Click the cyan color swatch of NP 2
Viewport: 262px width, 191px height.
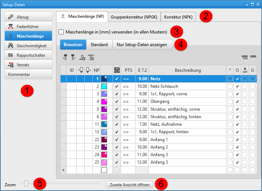coord(105,86)
